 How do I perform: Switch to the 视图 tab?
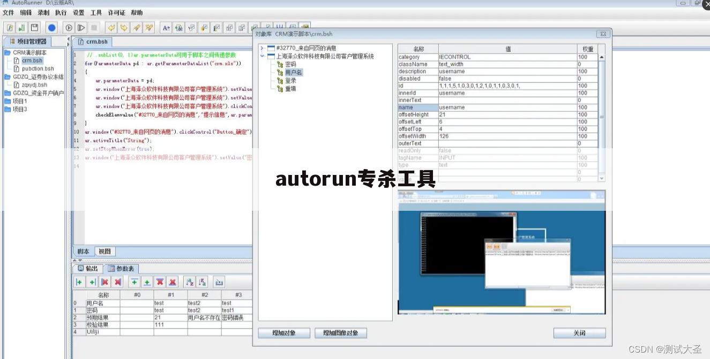tap(104, 251)
